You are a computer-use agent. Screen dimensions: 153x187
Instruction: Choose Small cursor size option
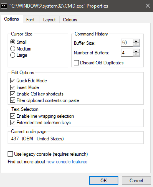pos(13,42)
